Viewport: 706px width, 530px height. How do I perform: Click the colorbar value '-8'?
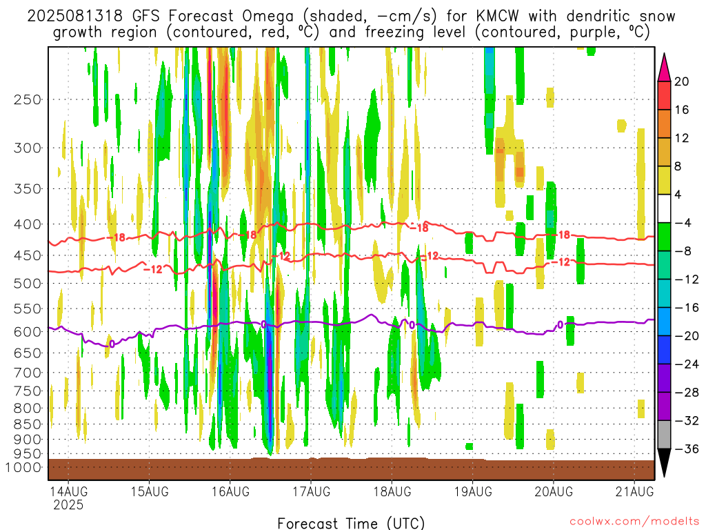pos(683,251)
